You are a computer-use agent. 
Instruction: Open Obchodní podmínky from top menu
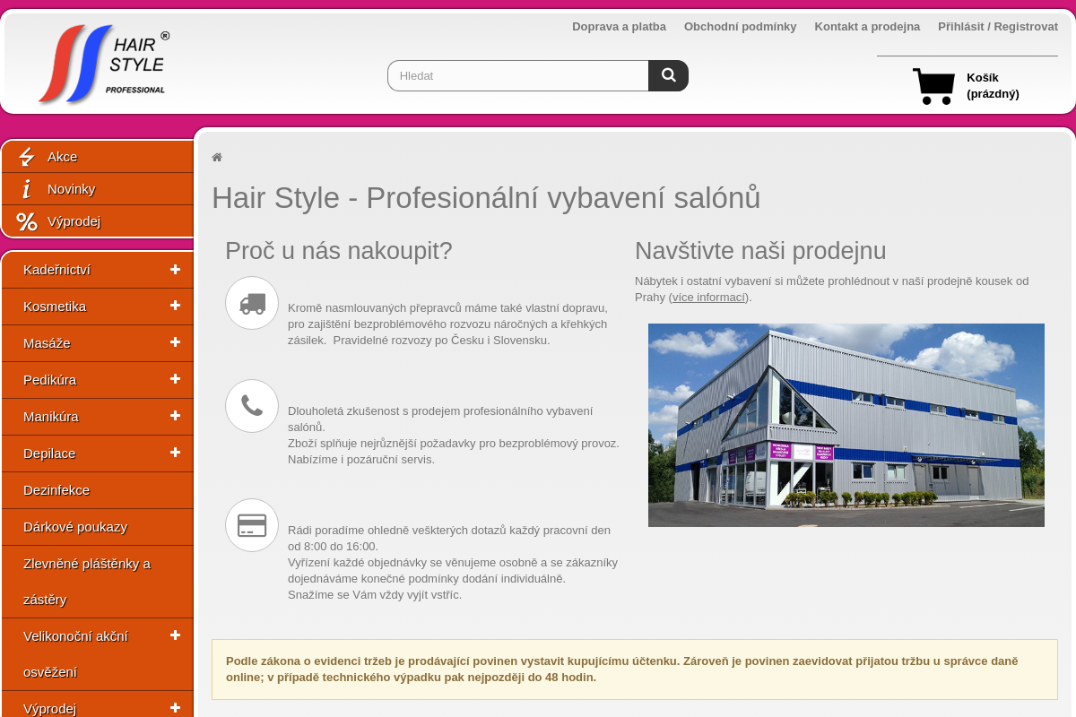740,26
